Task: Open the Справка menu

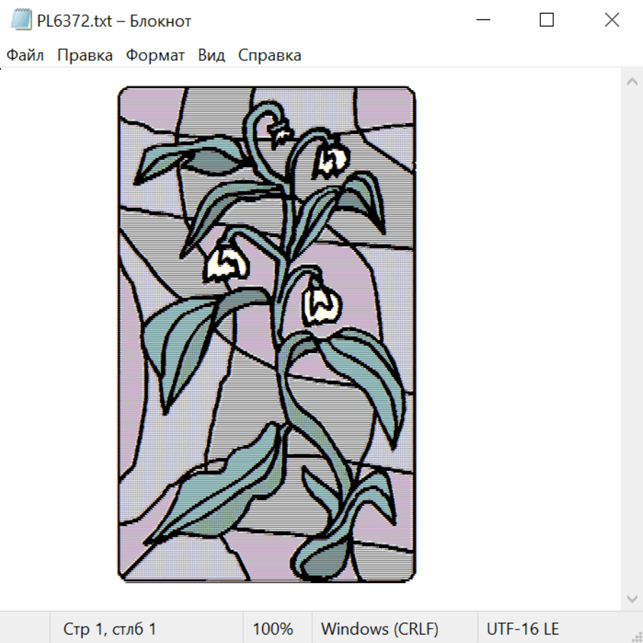Action: click(269, 55)
